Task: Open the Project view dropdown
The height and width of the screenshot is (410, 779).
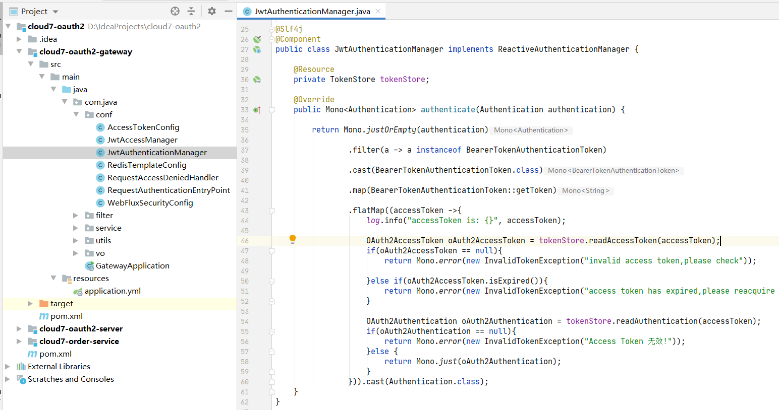Action: [55, 12]
